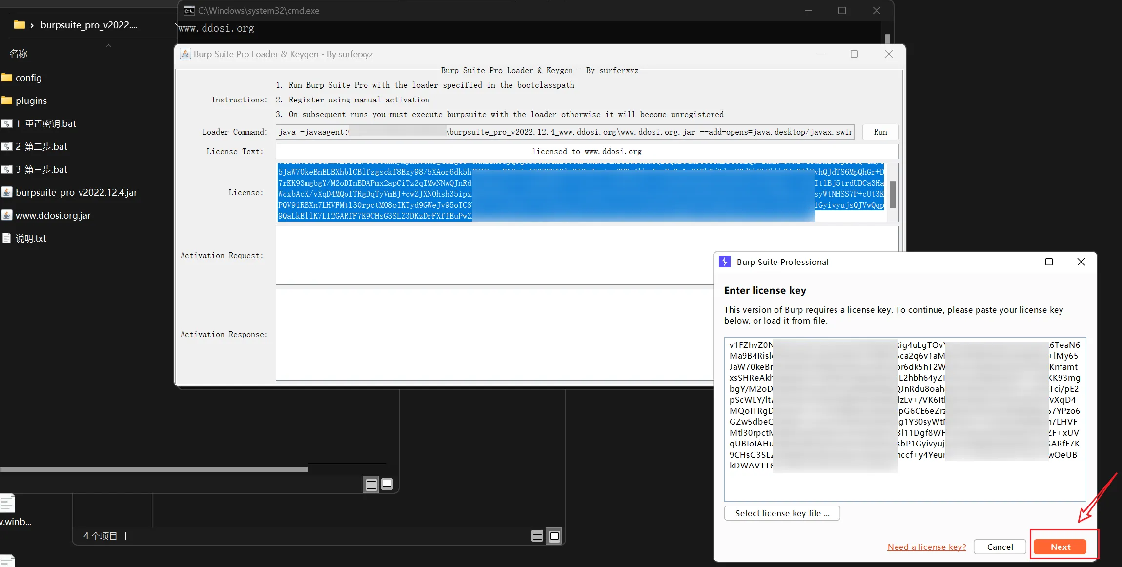Click the Explorer horizontal scrollbar
The height and width of the screenshot is (567, 1122).
tap(154, 469)
